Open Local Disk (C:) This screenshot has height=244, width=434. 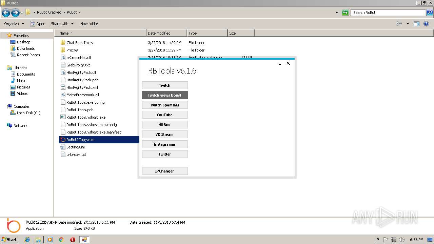point(28,113)
